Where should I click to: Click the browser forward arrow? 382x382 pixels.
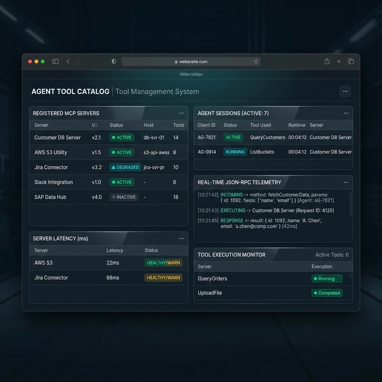78,62
